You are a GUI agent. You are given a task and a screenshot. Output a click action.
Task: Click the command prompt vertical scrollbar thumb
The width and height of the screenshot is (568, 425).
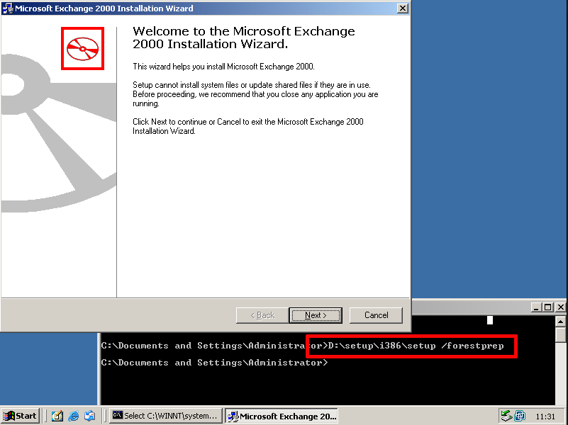[x=560, y=334]
